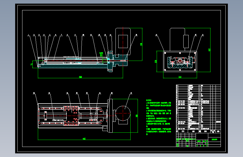
Task: Click the motor circle in the plan view
Action: coord(123,113)
